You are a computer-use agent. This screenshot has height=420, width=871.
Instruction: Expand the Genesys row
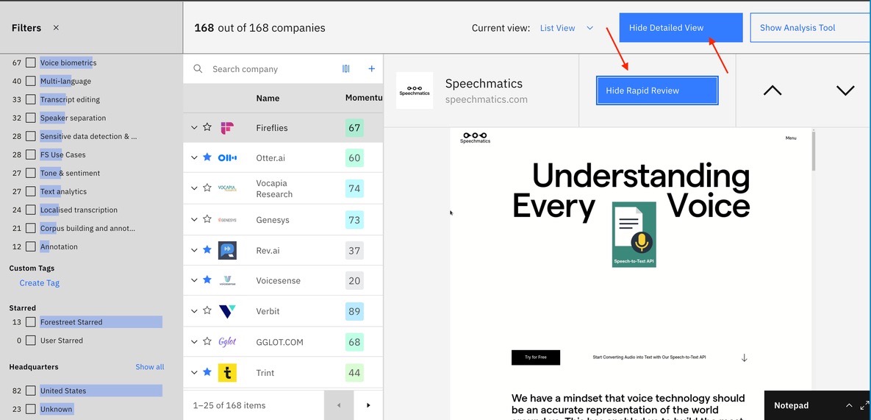click(x=194, y=219)
